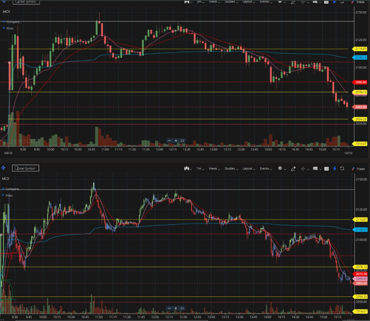Click the lower chart's fullscreen icon
The image size is (370, 321).
tap(182, 308)
